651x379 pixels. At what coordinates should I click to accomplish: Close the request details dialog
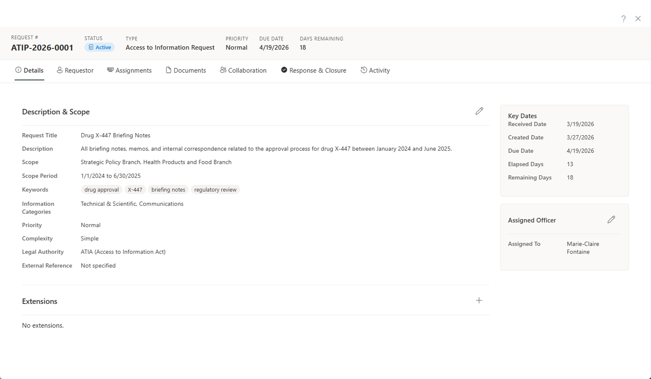(638, 19)
